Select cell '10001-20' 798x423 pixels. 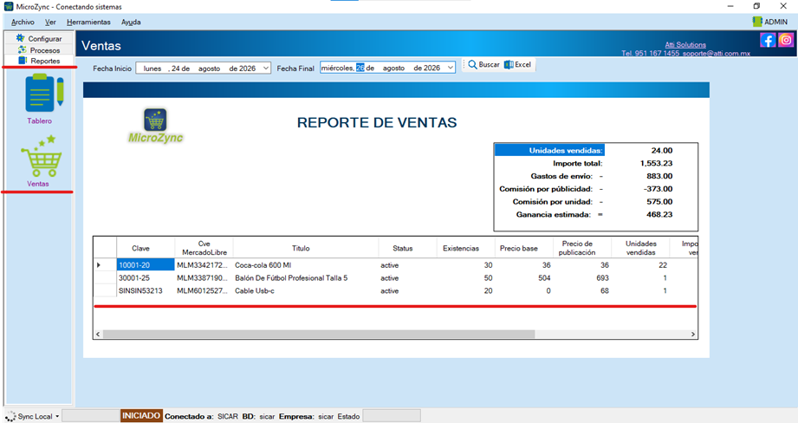146,265
